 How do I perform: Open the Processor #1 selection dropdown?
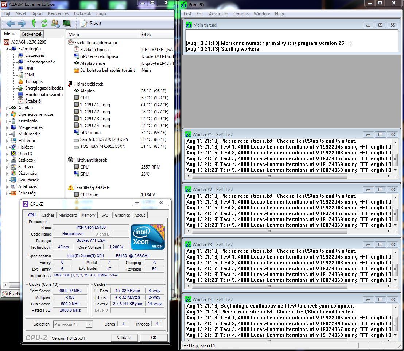tap(89, 324)
